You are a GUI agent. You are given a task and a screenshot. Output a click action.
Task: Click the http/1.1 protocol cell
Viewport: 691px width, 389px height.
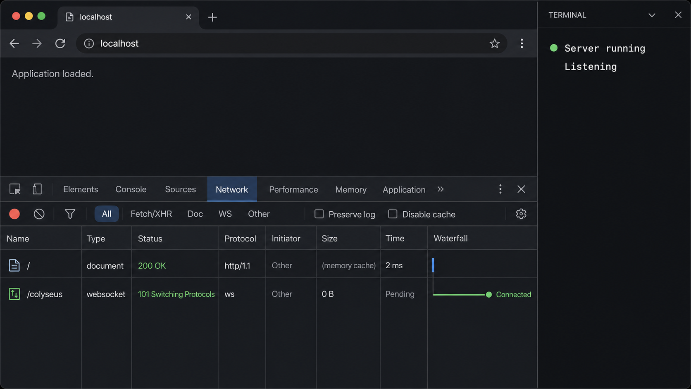(x=237, y=265)
